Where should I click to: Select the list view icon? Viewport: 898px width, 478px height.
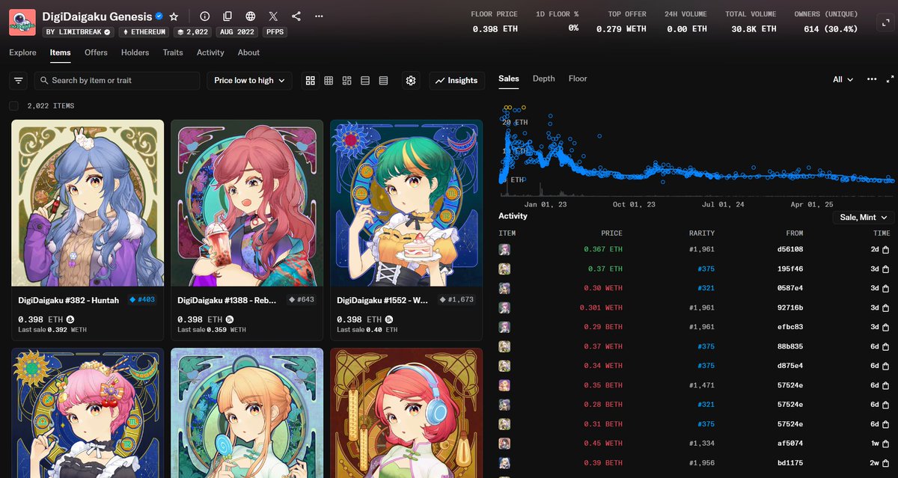point(365,80)
